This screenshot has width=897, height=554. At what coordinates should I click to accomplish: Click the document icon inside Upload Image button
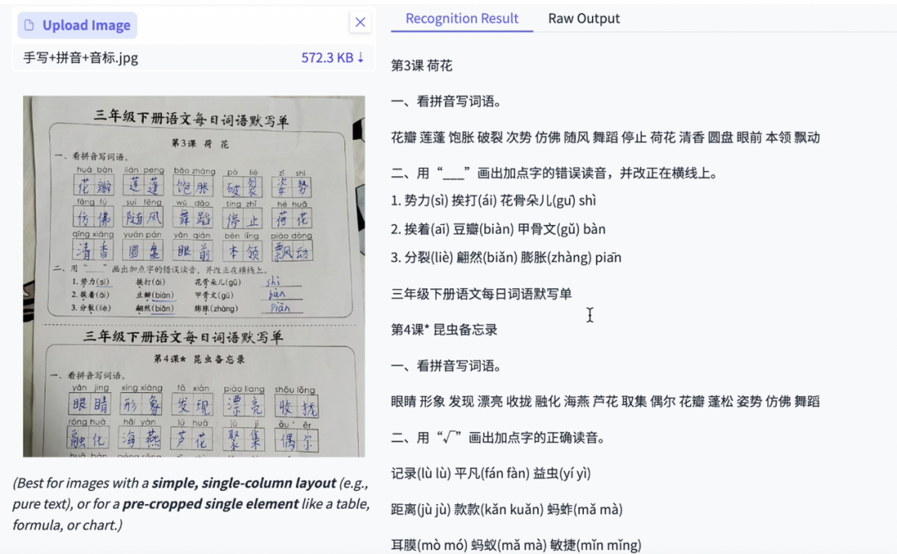click(x=31, y=25)
